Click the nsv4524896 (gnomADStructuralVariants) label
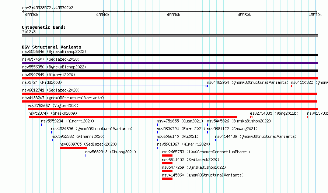The width and height of the screenshot is (328, 193). (x=92, y=129)
